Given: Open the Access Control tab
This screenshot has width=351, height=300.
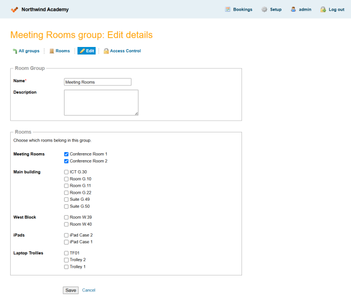Looking at the screenshot, I should [x=125, y=51].
